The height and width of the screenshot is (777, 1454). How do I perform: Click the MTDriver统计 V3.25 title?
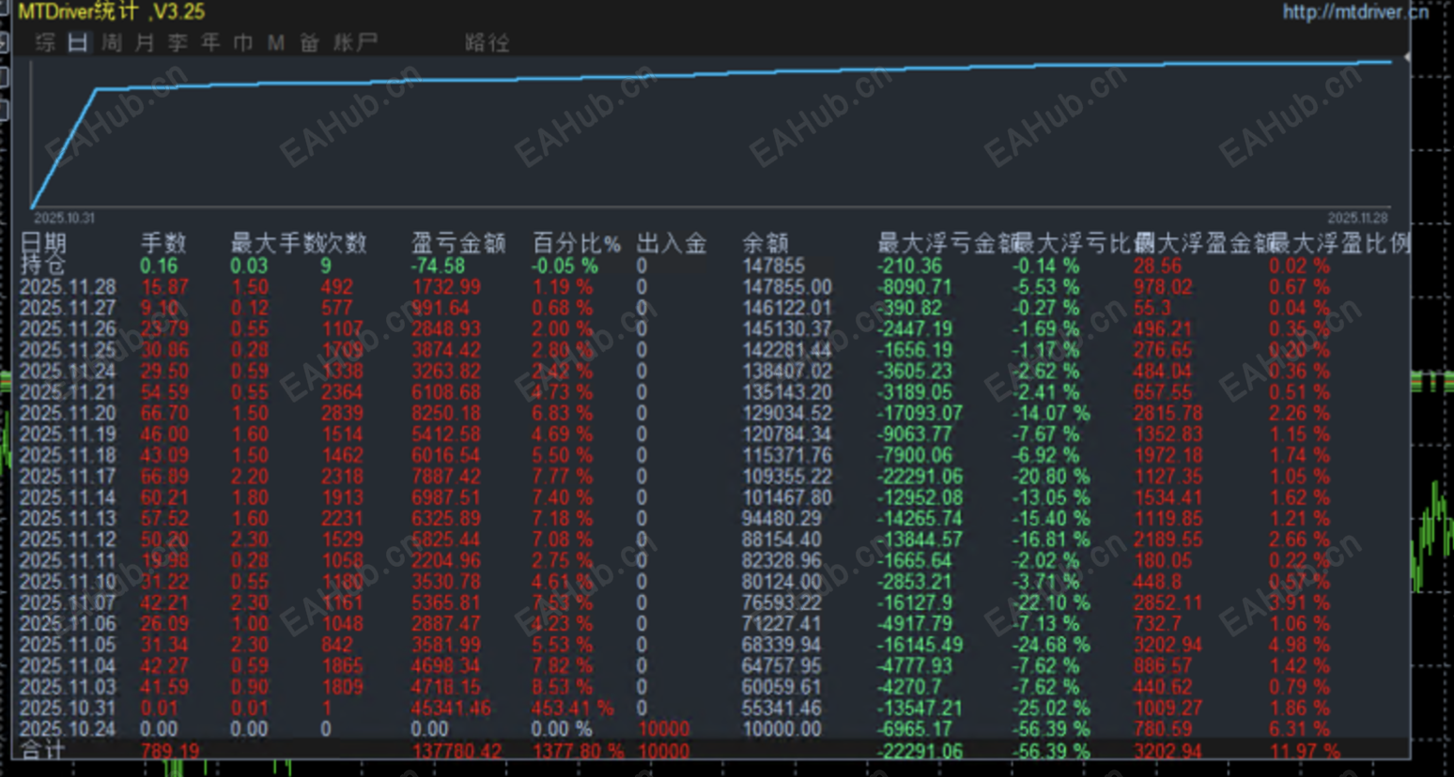(x=111, y=12)
